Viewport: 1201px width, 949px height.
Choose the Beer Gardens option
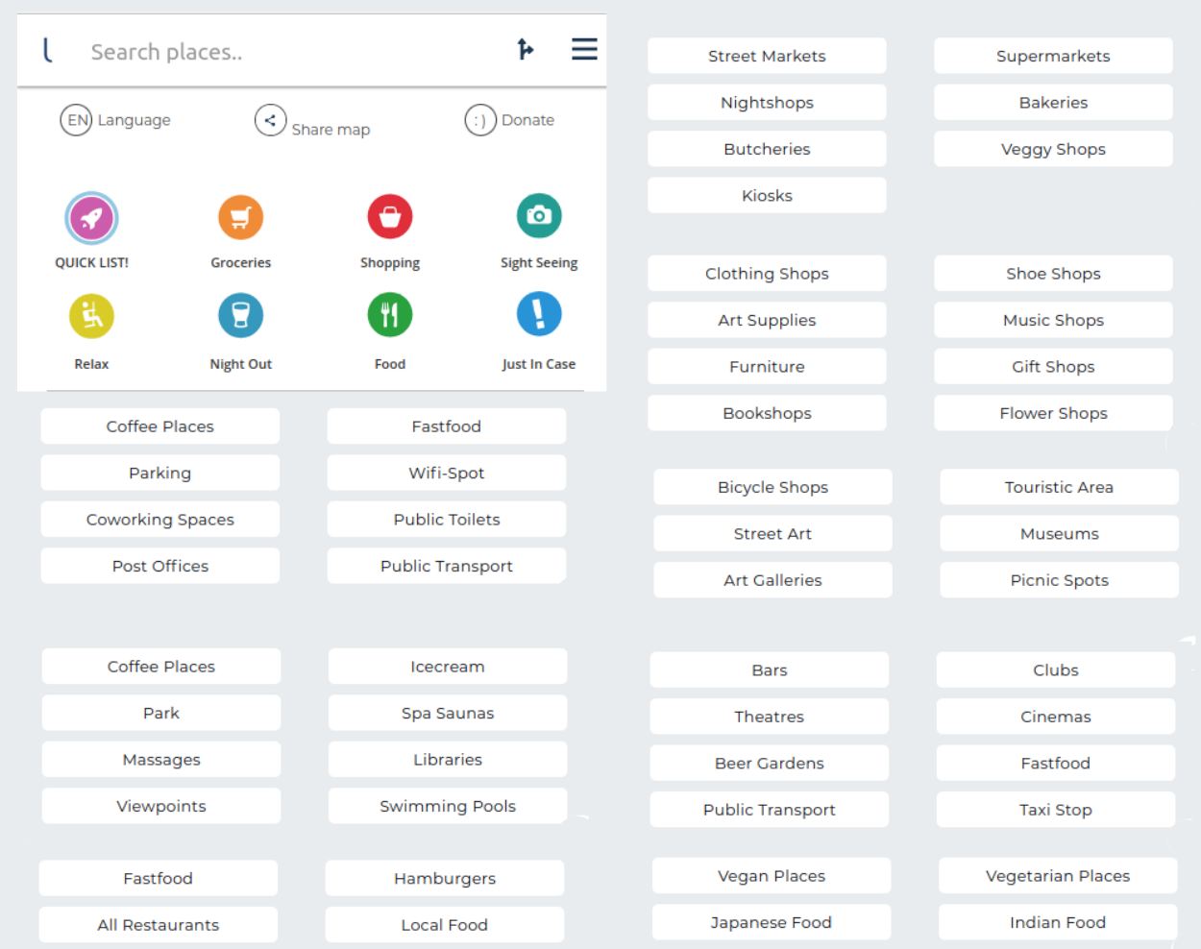(x=769, y=764)
